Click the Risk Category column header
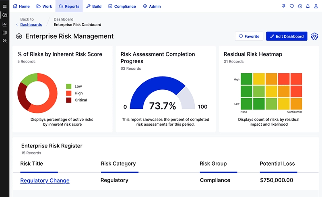322x197 pixels. pos(118,164)
